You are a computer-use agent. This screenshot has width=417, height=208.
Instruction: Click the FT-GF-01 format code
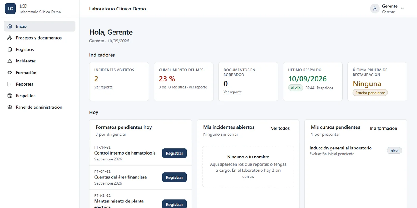pyautogui.click(x=102, y=171)
